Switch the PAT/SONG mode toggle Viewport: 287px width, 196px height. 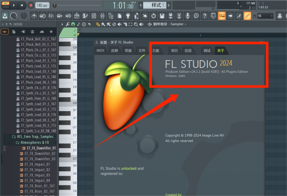5,5
